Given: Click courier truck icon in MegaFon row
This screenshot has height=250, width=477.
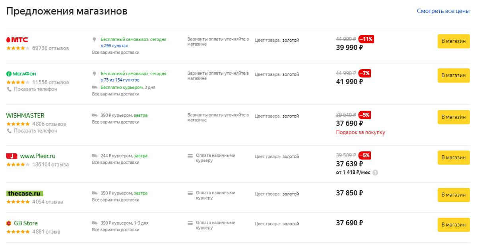Looking at the screenshot, I should point(95,87).
